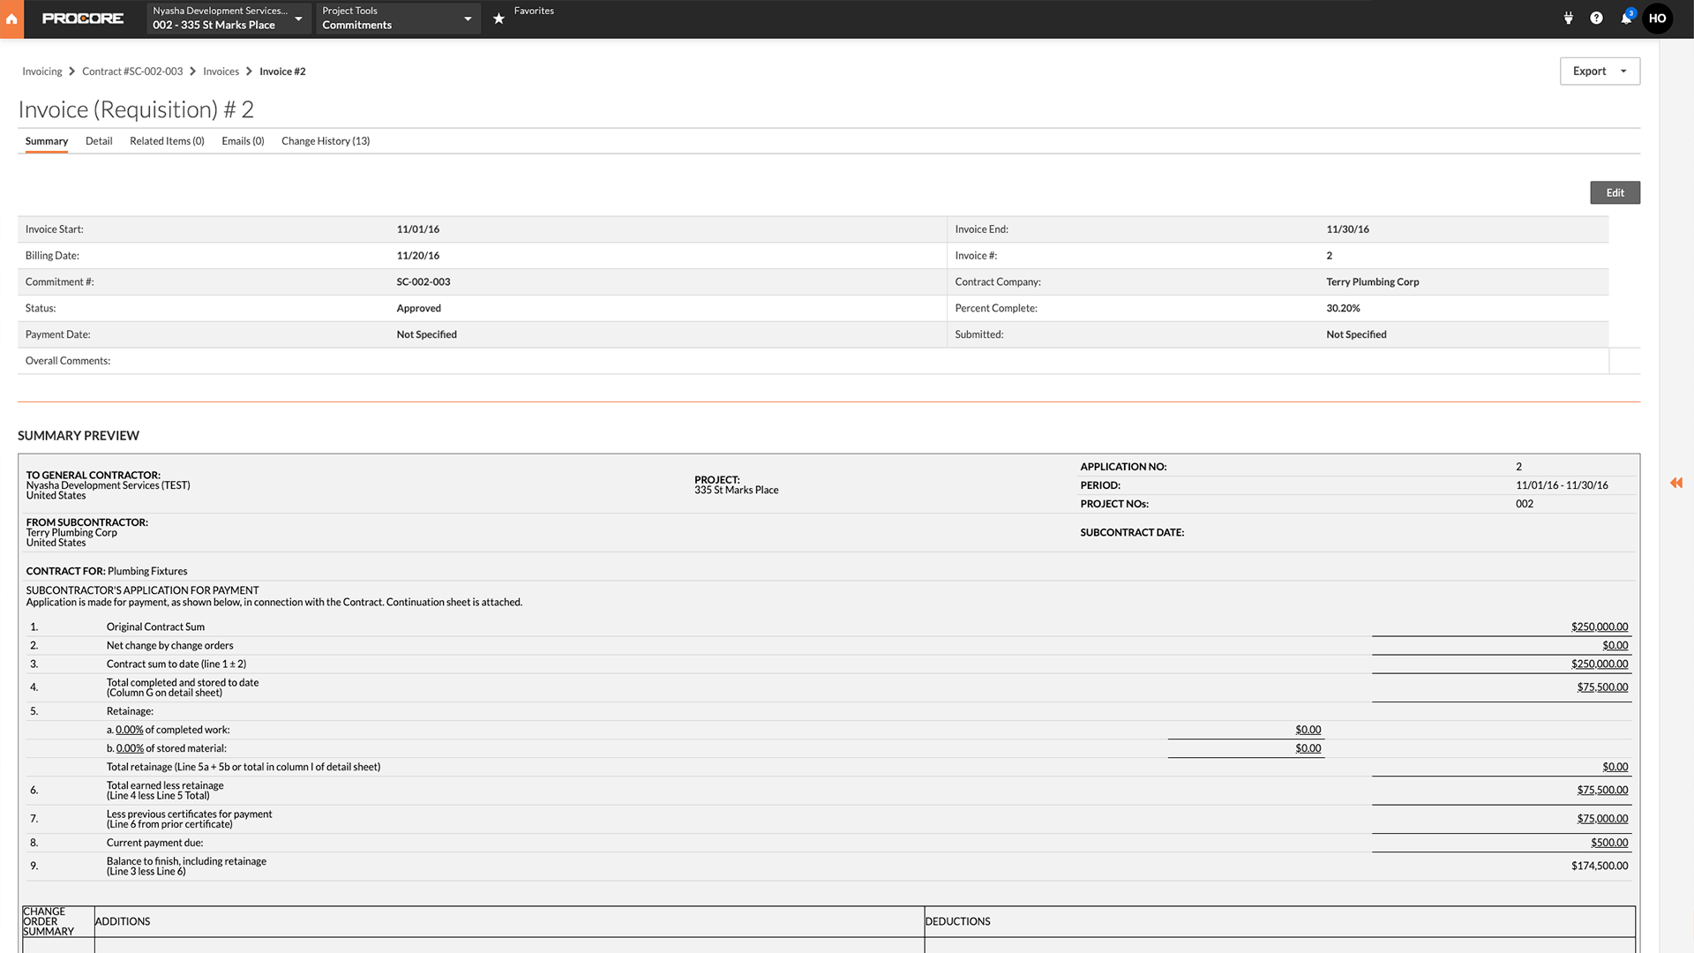Click the Export button
Viewport: 1694px width, 953px height.
1589,71
